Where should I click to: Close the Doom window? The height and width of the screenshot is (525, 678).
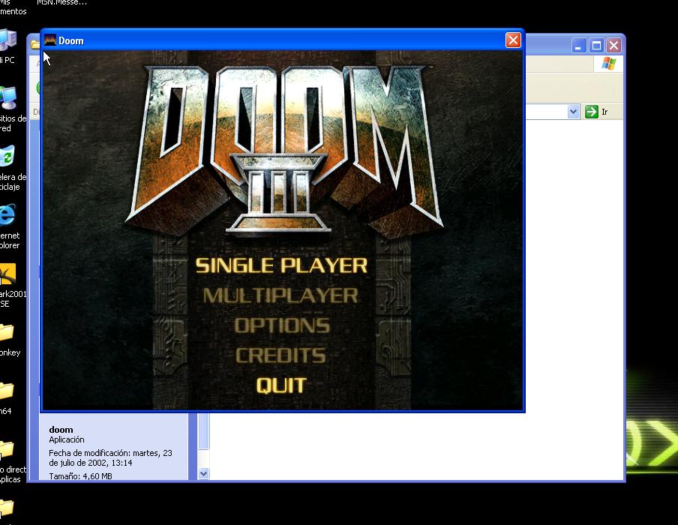click(x=513, y=40)
